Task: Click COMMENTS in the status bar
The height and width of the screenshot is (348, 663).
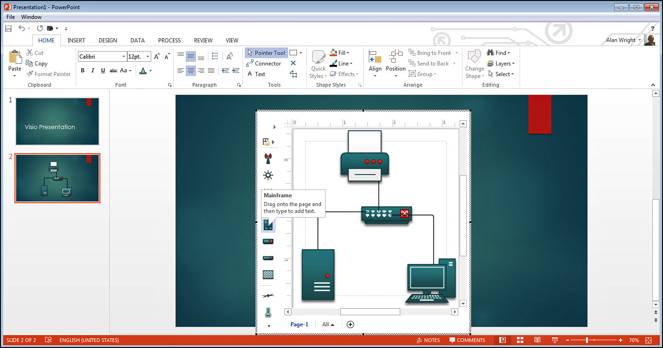Action: point(467,340)
